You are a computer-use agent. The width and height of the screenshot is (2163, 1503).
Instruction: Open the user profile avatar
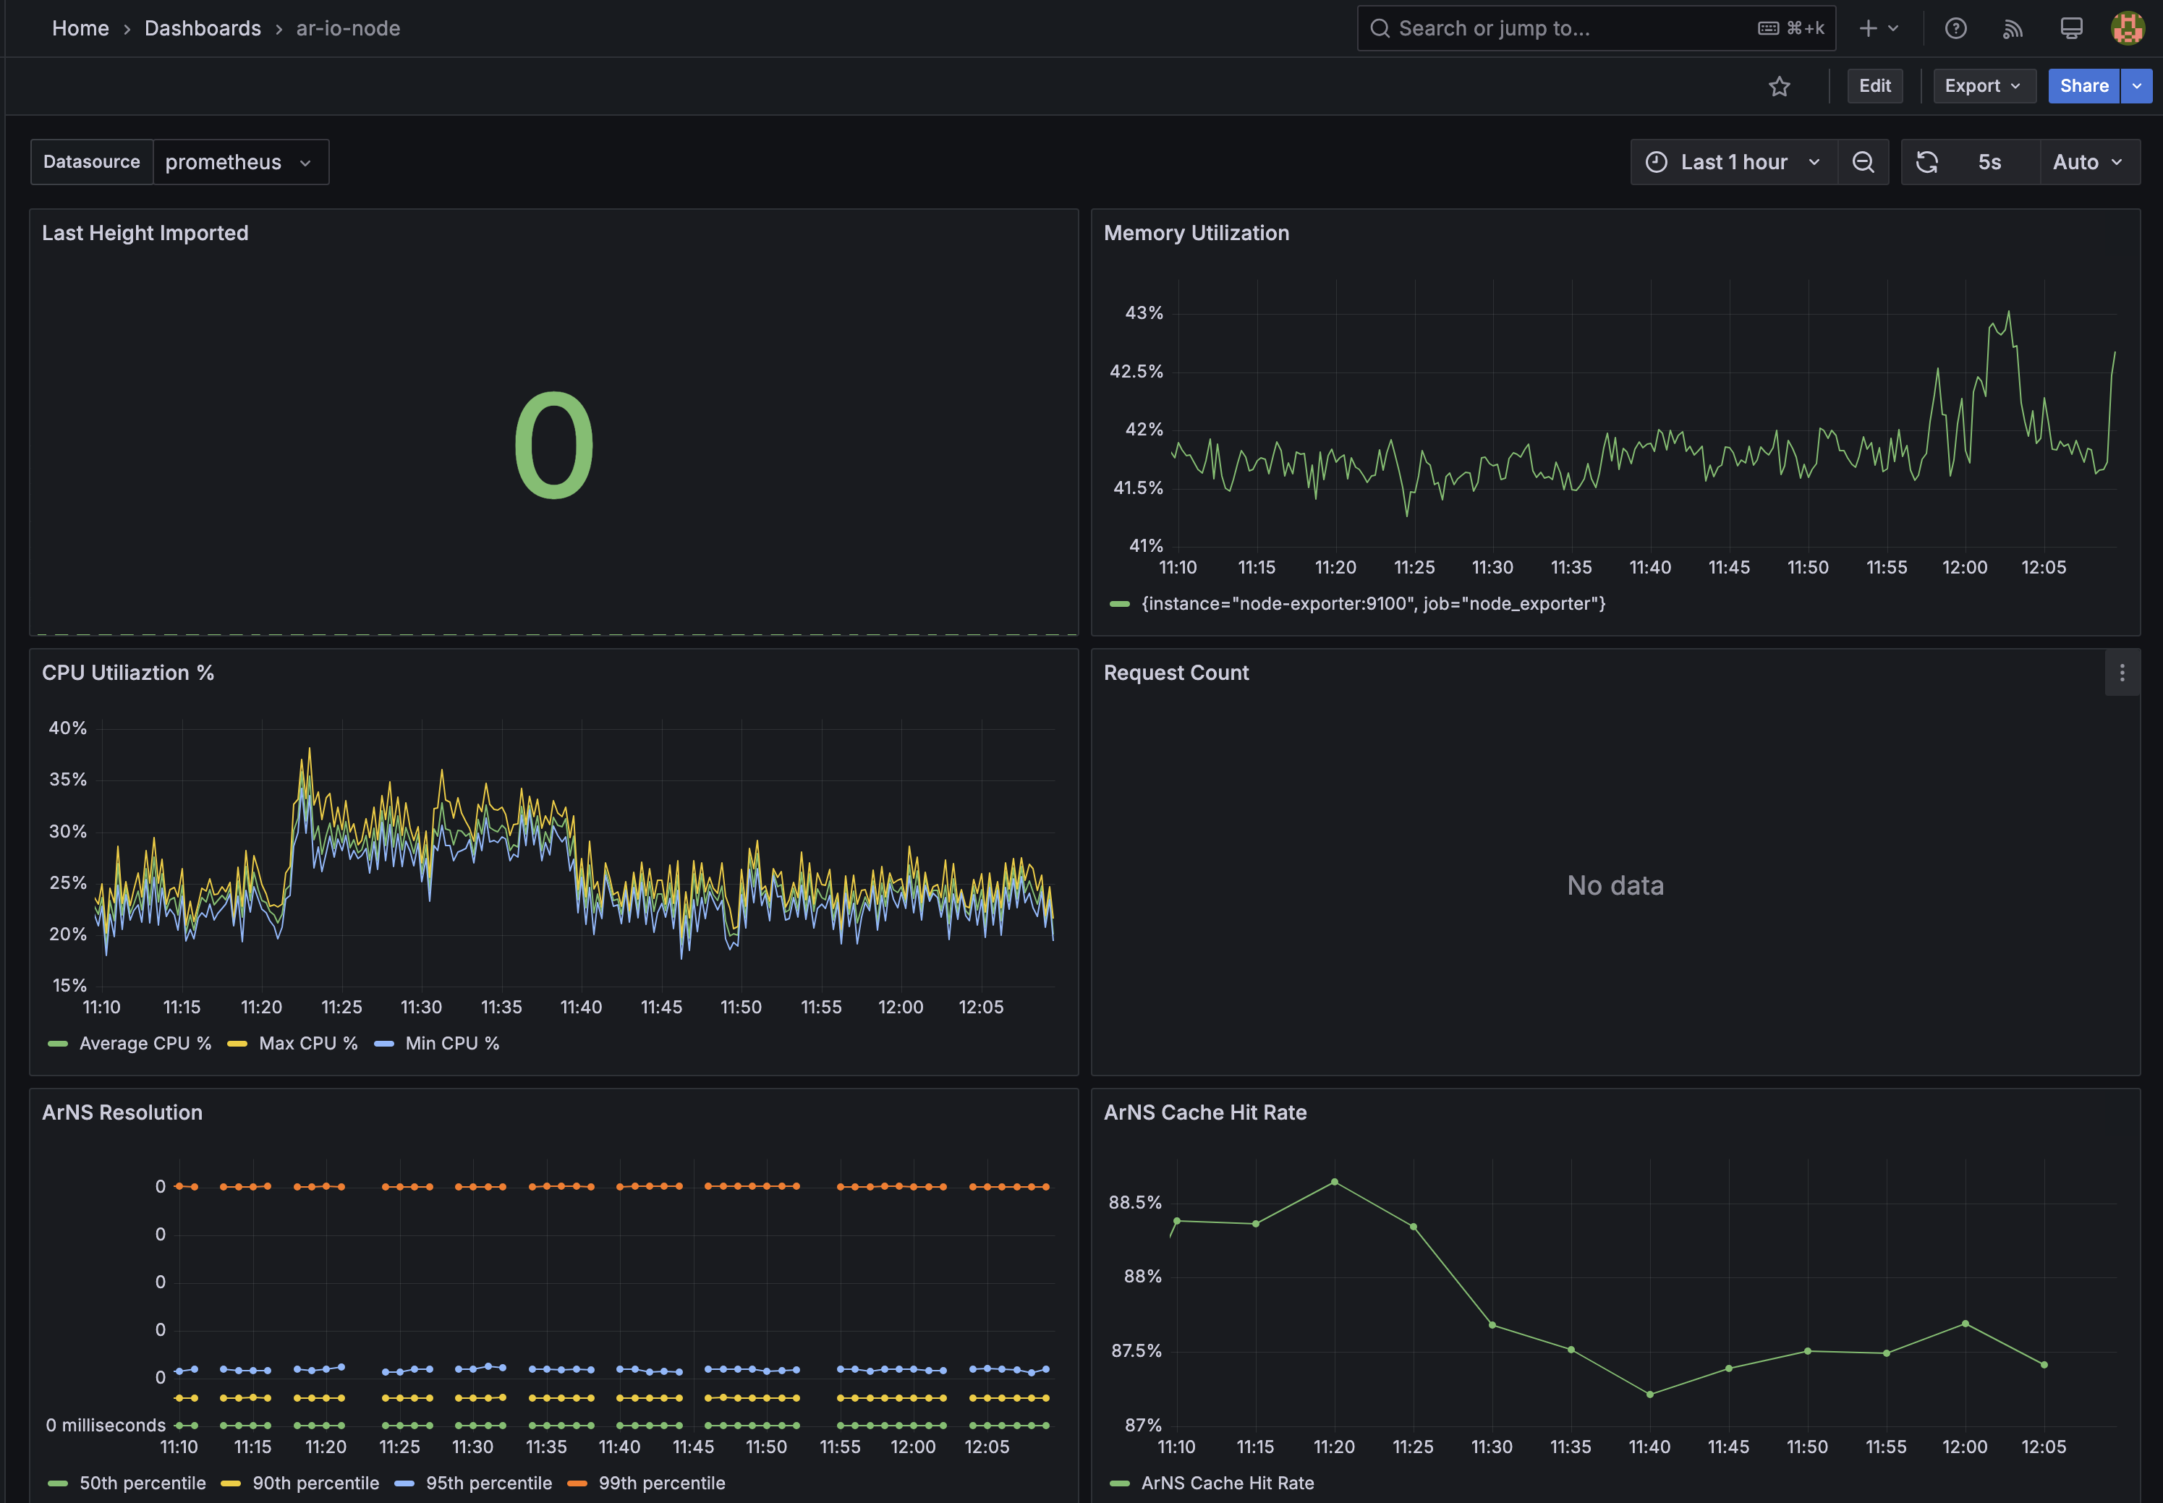2128,28
